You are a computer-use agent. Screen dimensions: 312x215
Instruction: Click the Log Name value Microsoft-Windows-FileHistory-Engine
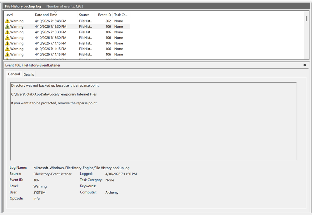click(x=82, y=168)
